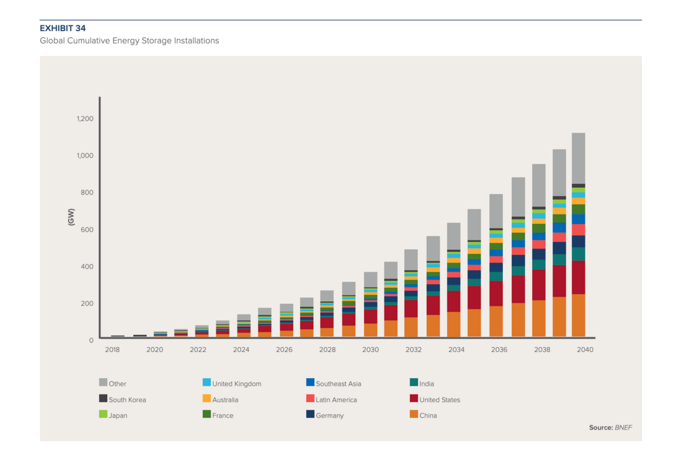Screen dimensions: 685x451
Task: Click the China orange legend swatch
Action: click(414, 414)
